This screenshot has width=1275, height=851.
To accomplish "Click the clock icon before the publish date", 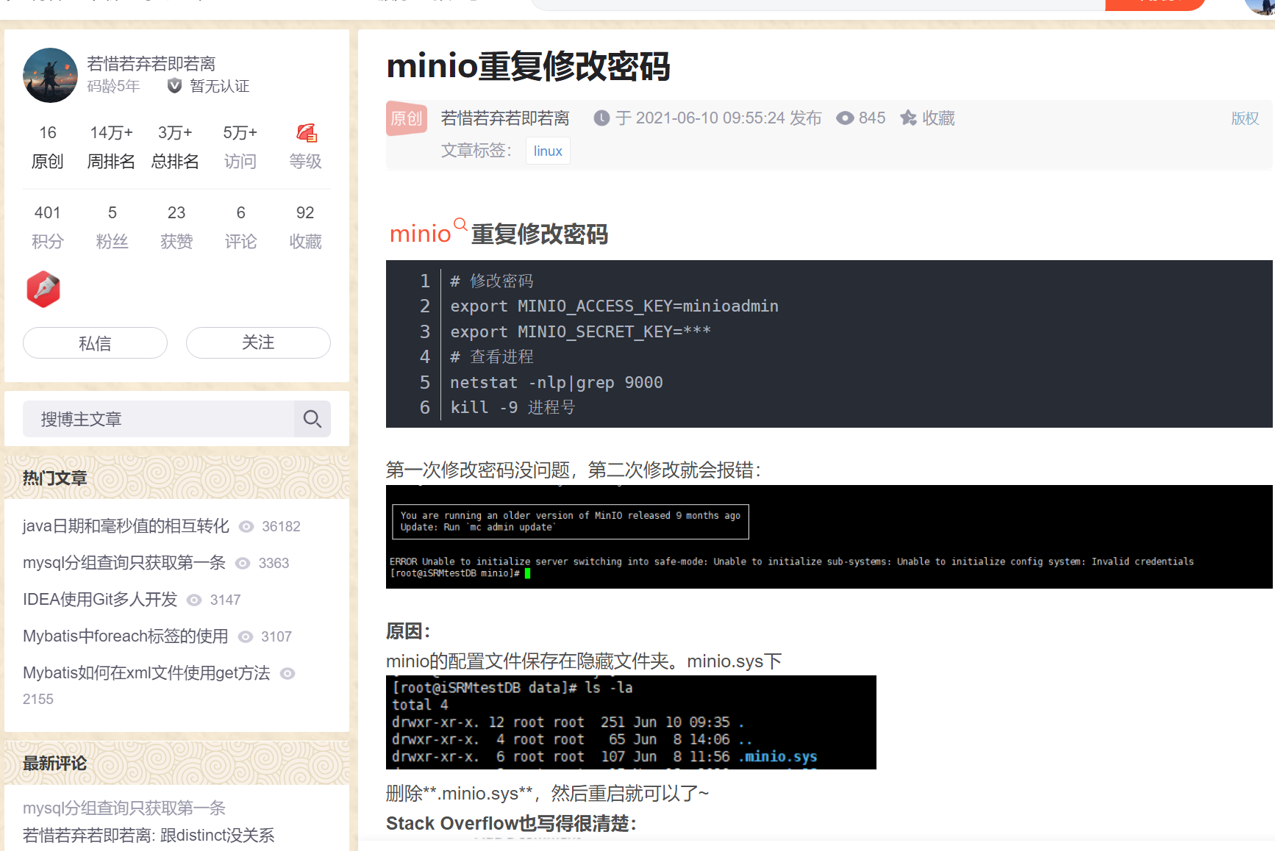I will click(601, 118).
